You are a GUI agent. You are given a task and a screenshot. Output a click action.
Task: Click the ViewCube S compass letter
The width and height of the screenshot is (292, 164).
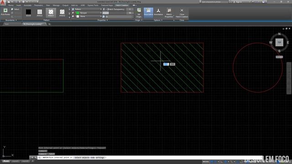tap(279, 51)
